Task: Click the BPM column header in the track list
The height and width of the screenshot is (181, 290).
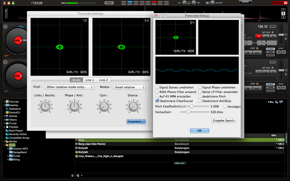Action: (274, 135)
